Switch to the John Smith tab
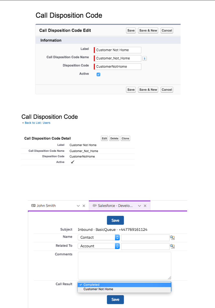215x308 pixels. click(x=46, y=206)
